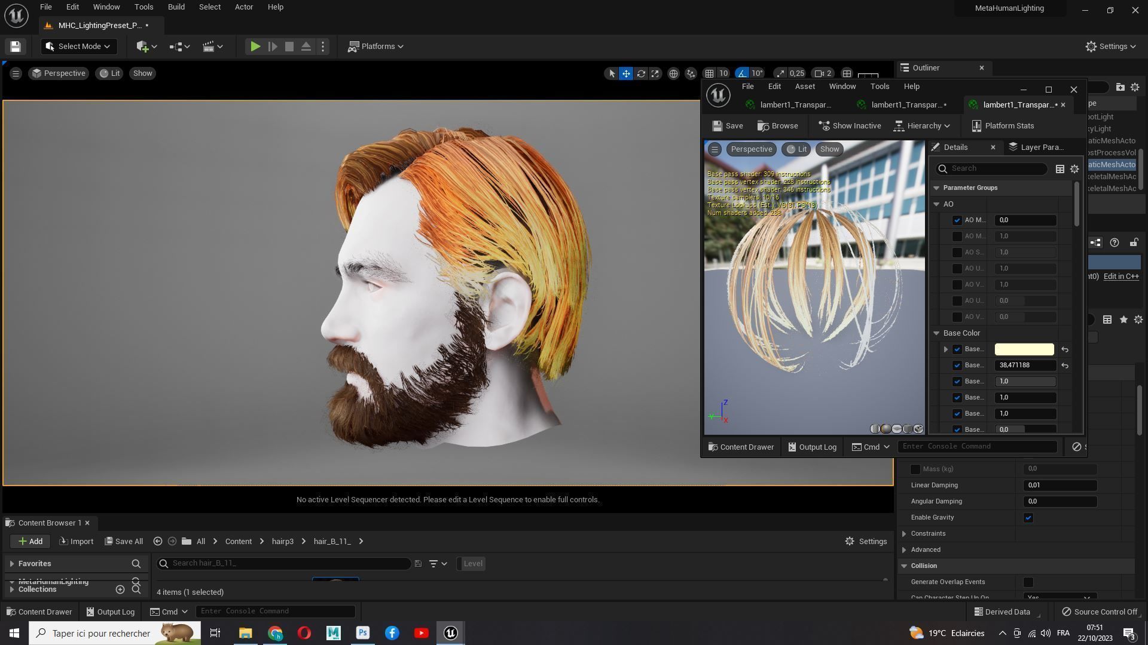
Task: Enable the AO S... parameter checkbox
Action: pos(957,253)
